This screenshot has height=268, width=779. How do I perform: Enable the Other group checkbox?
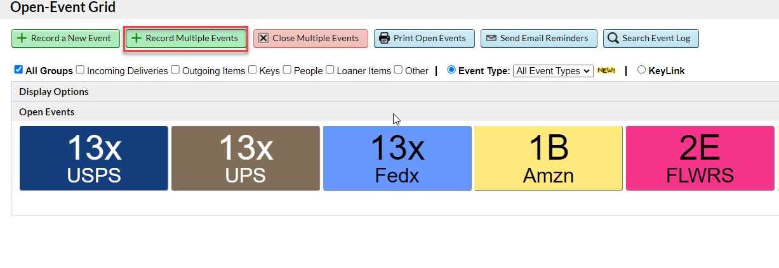pyautogui.click(x=398, y=70)
